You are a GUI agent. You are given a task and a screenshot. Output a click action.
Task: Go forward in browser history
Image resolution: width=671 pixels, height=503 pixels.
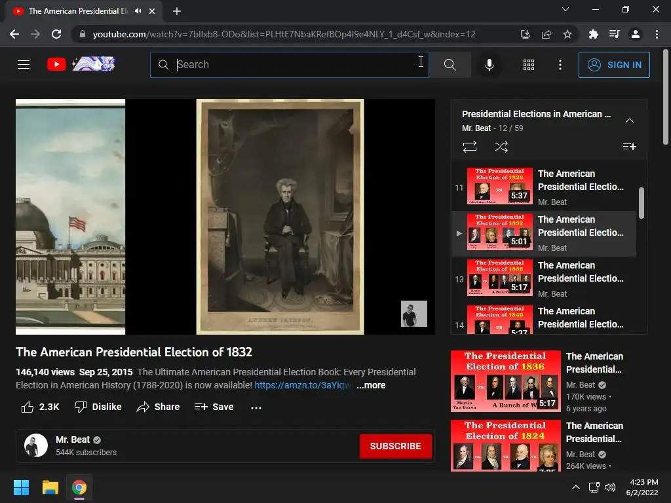click(x=35, y=34)
